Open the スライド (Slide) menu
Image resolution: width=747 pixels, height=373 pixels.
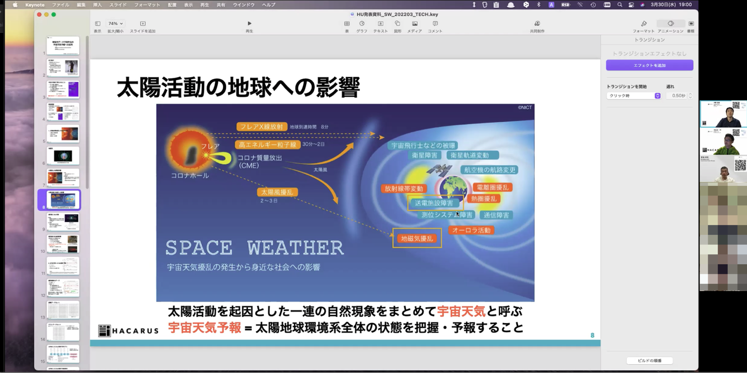pyautogui.click(x=118, y=5)
